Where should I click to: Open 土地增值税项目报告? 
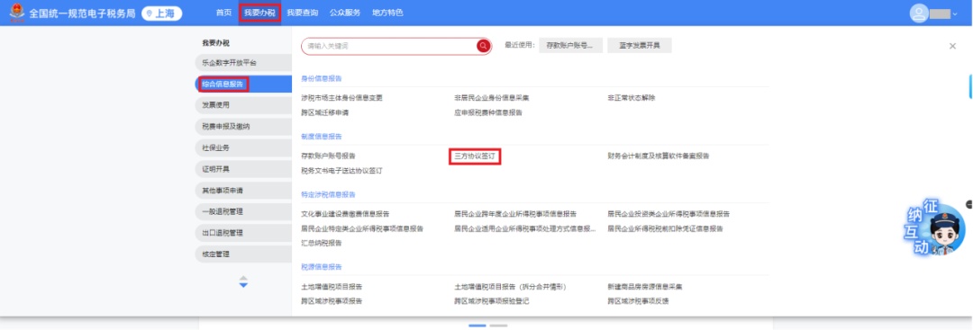click(x=332, y=287)
